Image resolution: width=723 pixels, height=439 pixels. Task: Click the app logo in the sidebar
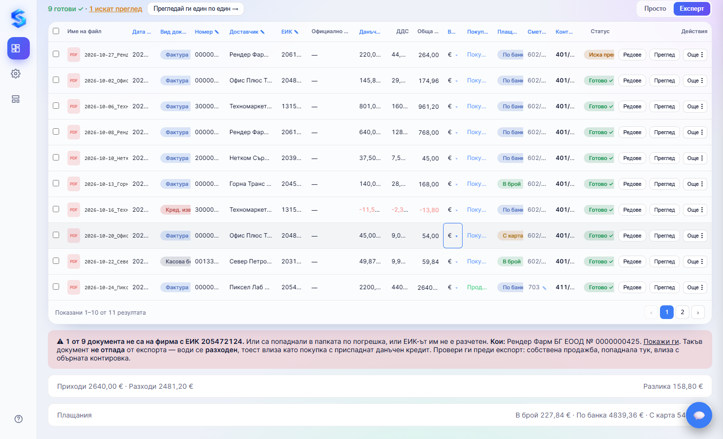[x=19, y=18]
